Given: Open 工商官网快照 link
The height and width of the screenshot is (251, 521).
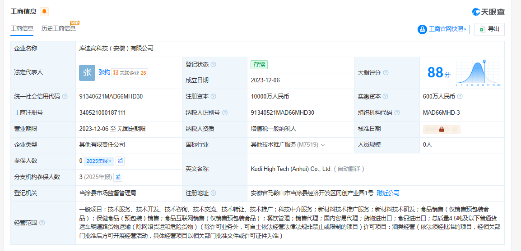Looking at the screenshot, I should (444, 29).
